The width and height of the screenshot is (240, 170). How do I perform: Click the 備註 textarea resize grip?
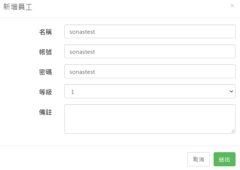pos(233,131)
